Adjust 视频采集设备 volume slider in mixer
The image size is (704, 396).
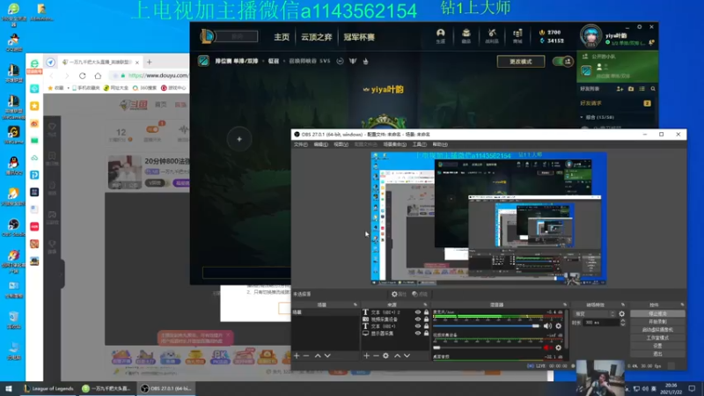click(x=487, y=348)
